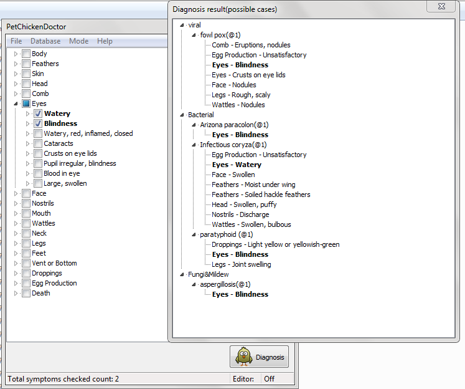Uncheck the Blindness symptom checkbox
The width and height of the screenshot is (465, 389).
point(38,123)
